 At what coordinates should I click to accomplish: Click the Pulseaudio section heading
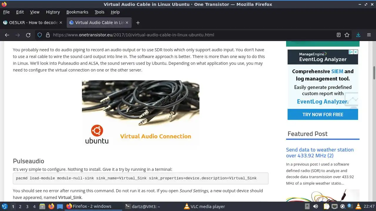click(x=28, y=161)
